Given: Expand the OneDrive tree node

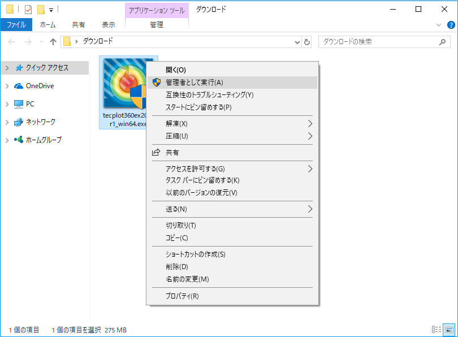Looking at the screenshot, I should (x=7, y=86).
